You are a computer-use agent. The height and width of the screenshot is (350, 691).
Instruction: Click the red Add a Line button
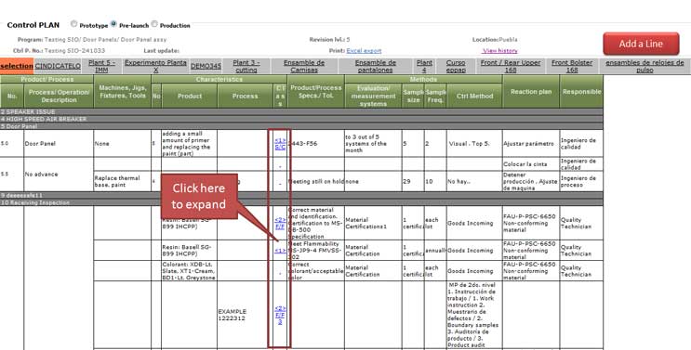[x=641, y=44]
